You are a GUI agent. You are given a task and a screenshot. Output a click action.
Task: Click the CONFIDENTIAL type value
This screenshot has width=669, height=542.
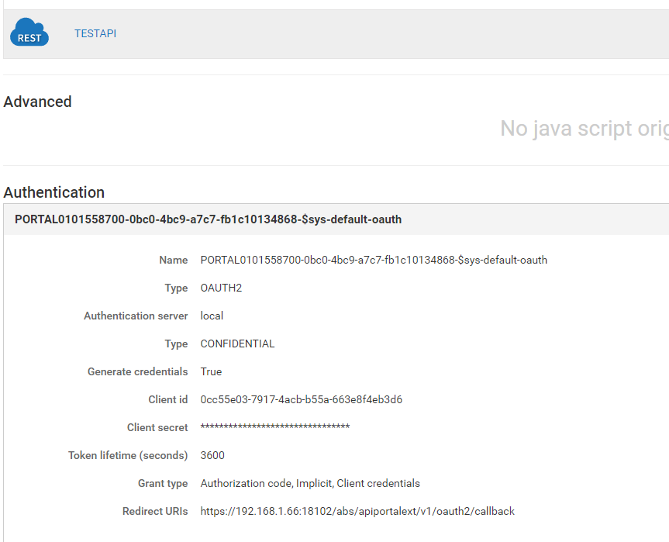pyautogui.click(x=237, y=343)
